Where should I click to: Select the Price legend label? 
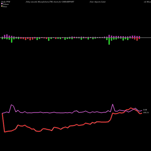(5, 7)
